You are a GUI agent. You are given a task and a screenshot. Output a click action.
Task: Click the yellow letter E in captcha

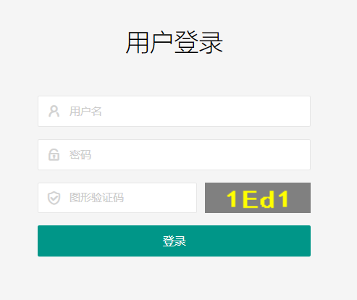point(250,199)
